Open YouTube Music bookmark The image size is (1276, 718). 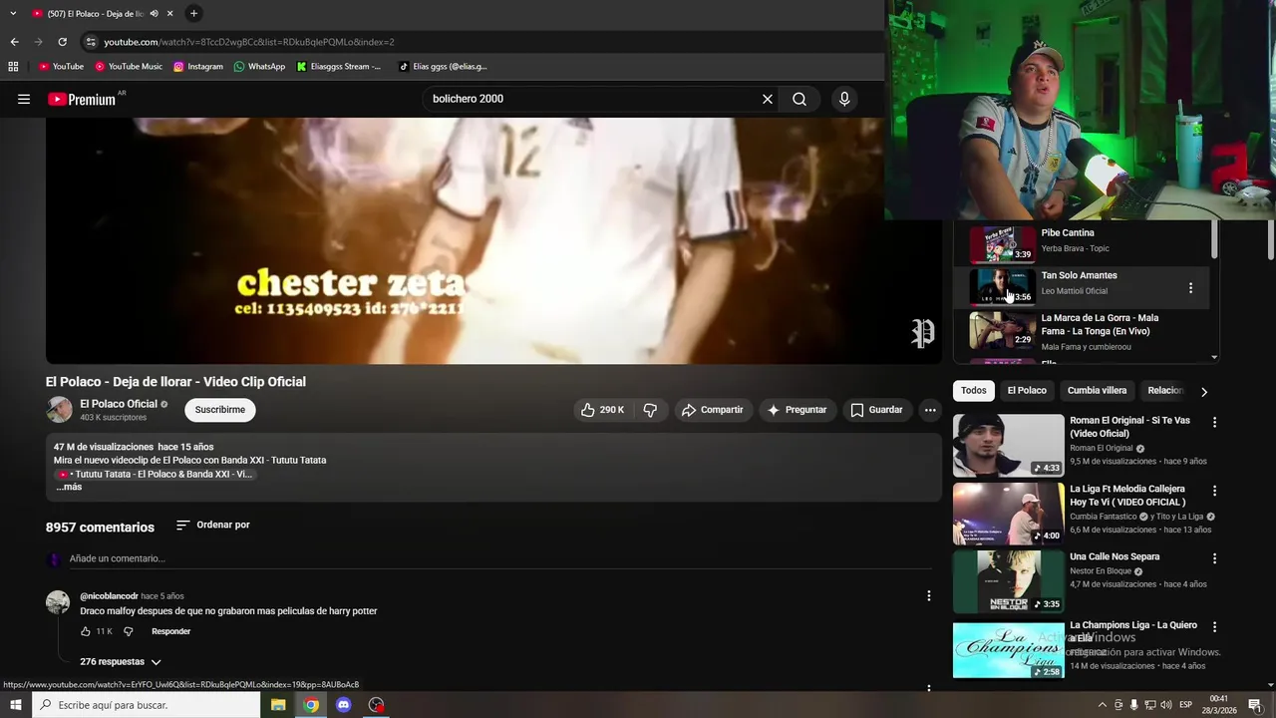(x=129, y=67)
